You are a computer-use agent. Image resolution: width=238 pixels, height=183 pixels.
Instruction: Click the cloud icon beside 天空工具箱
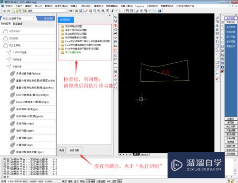click(5, 45)
